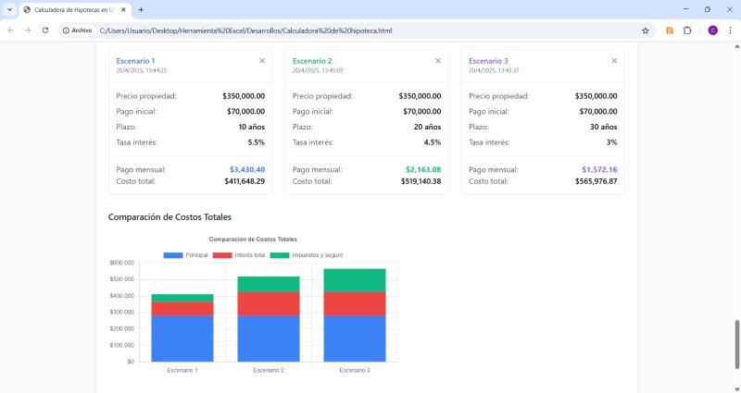This screenshot has width=741, height=393.
Task: Close the Escenario 1 card
Action: point(262,61)
